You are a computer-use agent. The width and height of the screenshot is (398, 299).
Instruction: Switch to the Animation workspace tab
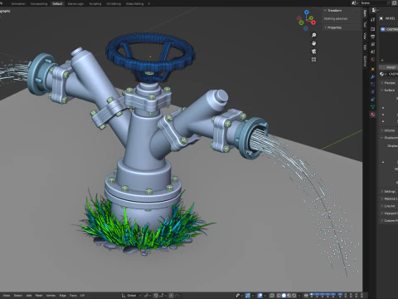18,3
